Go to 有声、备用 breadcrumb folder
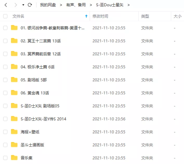 pos(76,5)
